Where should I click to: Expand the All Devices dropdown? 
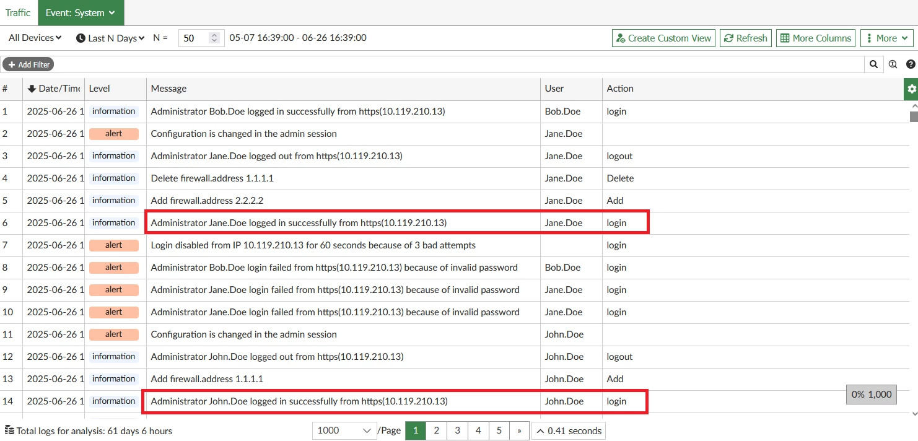click(x=35, y=38)
